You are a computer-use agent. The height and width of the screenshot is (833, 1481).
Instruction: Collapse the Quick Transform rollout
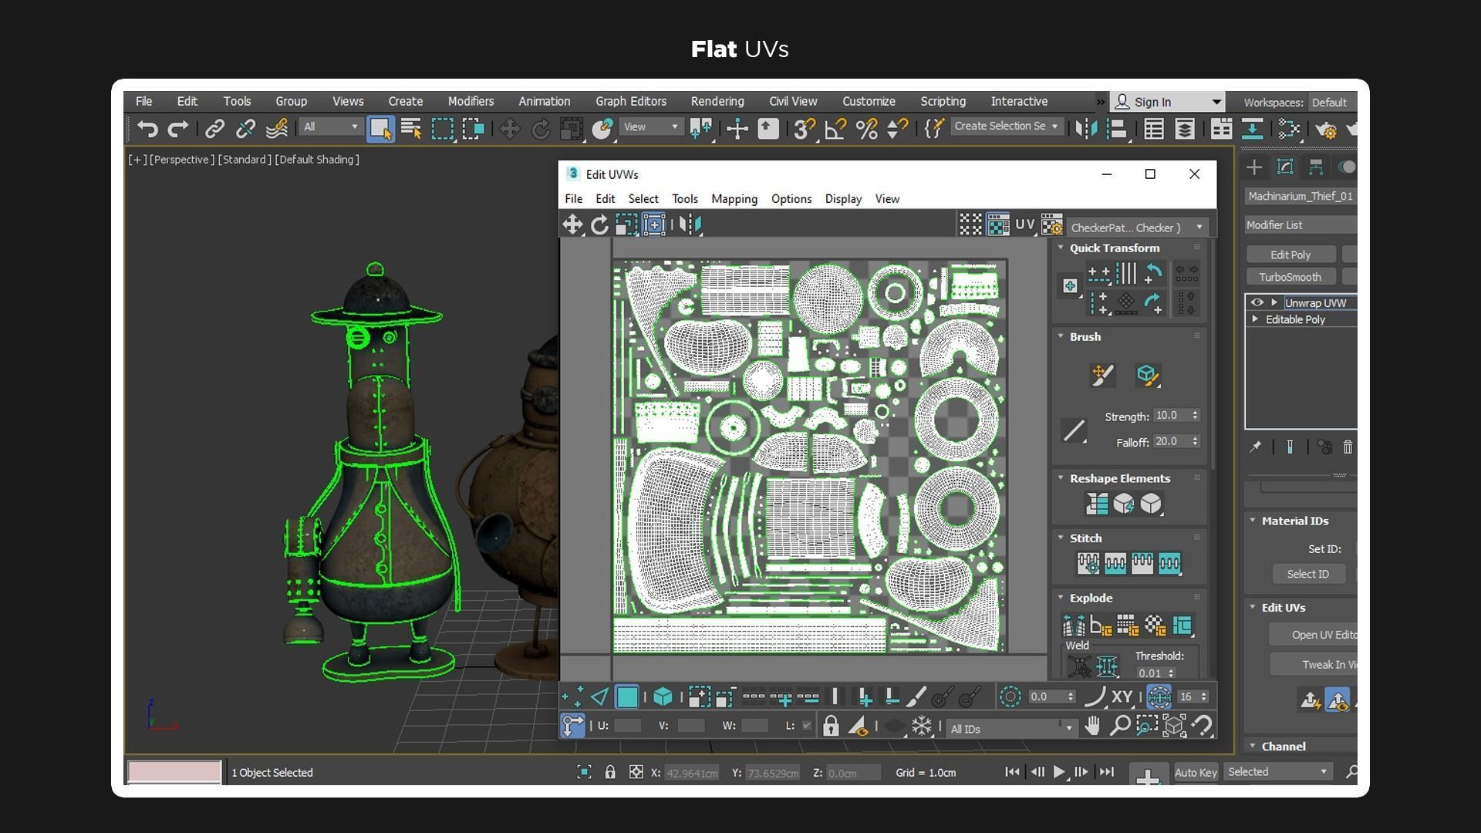click(x=1061, y=248)
